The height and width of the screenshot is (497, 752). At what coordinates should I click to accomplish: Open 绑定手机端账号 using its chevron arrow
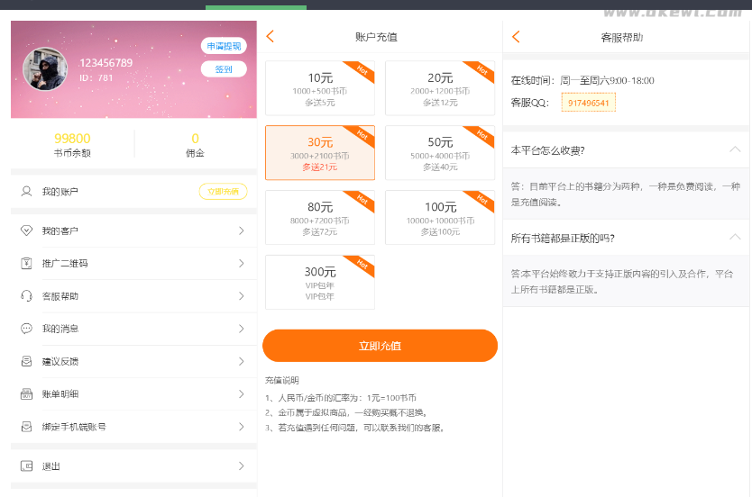click(242, 427)
